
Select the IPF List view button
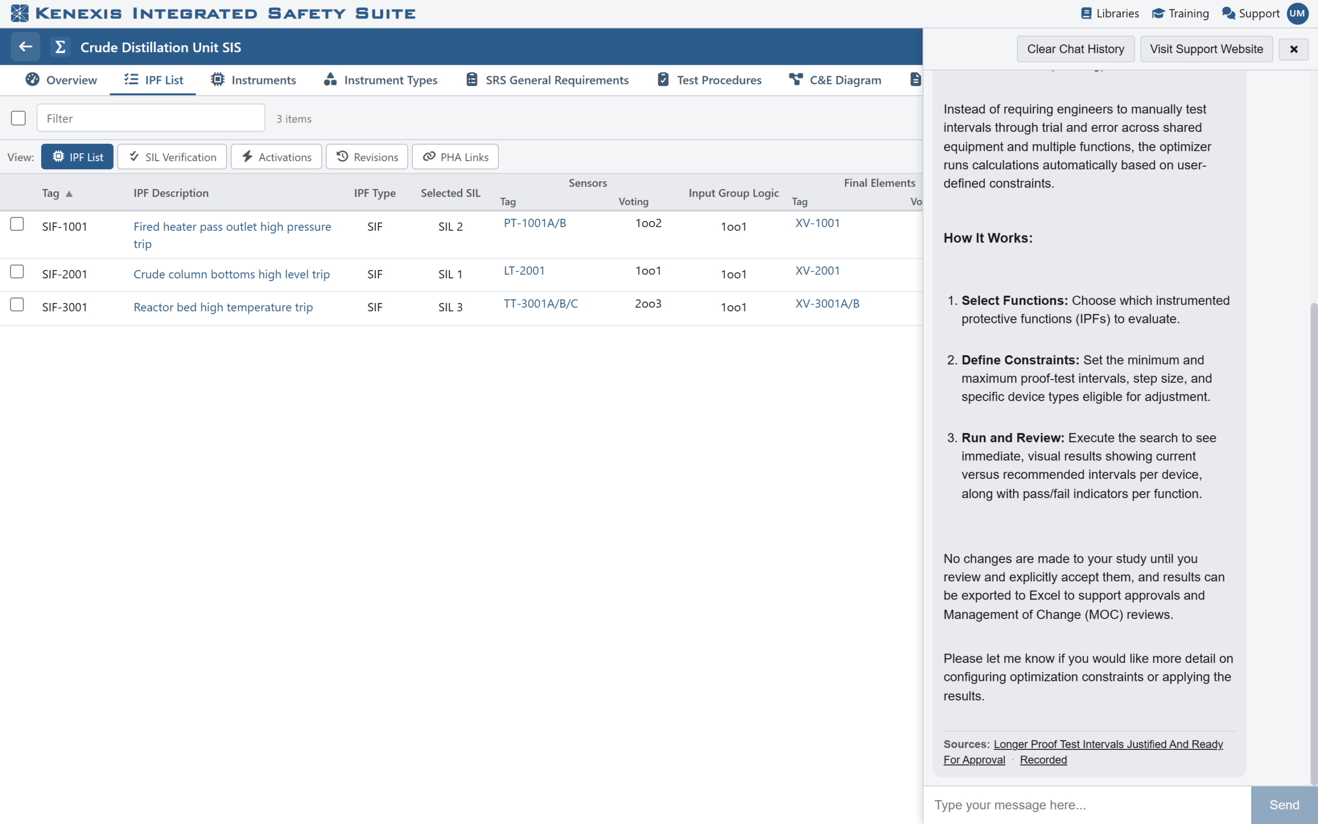(77, 157)
